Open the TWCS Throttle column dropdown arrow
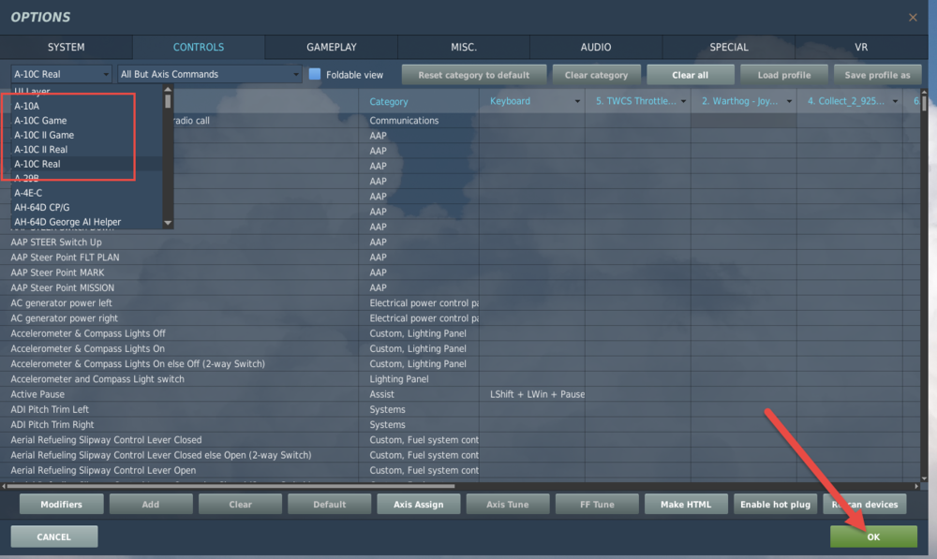Viewport: 937px width, 559px height. click(684, 101)
